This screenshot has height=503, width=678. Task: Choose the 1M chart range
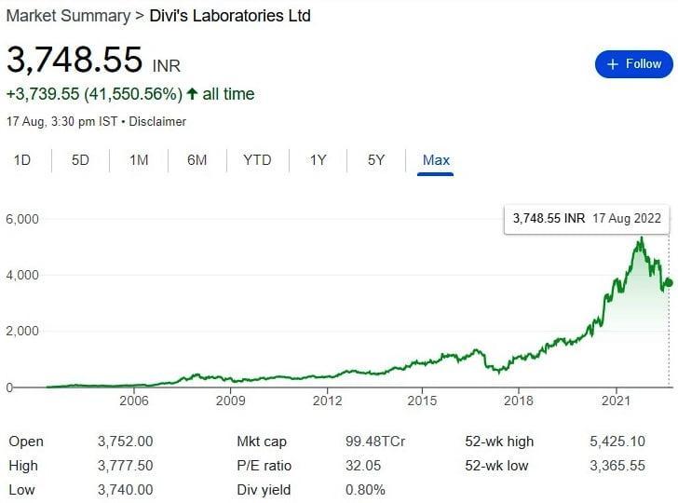pos(139,160)
